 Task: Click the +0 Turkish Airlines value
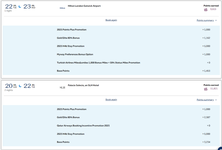click(209, 62)
